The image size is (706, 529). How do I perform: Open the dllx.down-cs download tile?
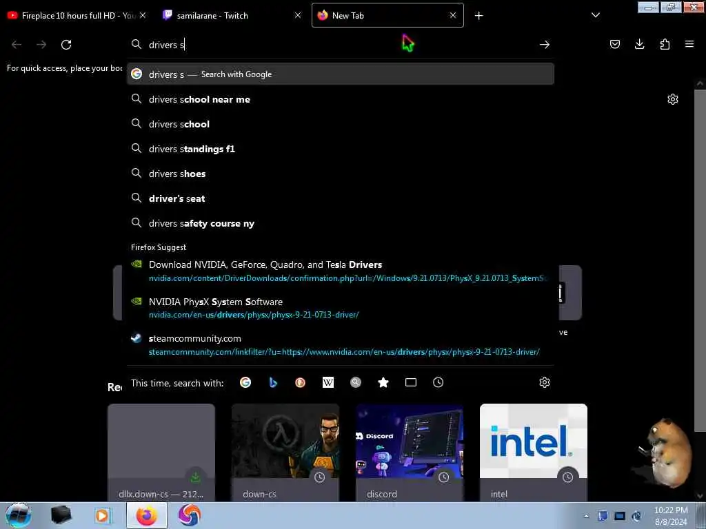(161, 453)
